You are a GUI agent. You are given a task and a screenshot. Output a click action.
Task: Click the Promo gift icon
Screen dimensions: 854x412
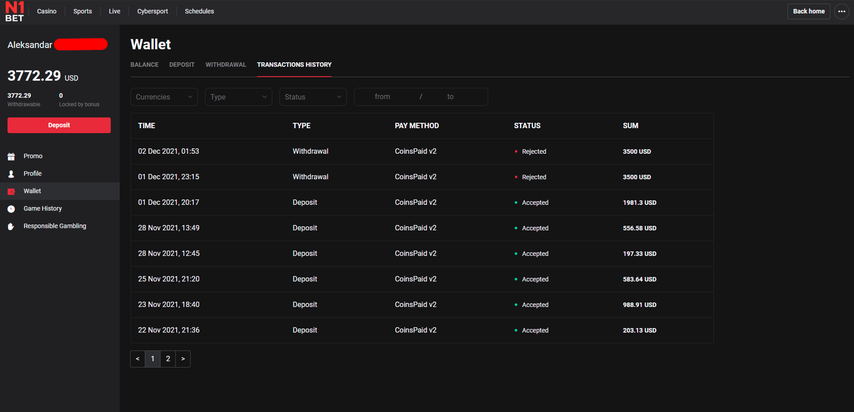11,156
